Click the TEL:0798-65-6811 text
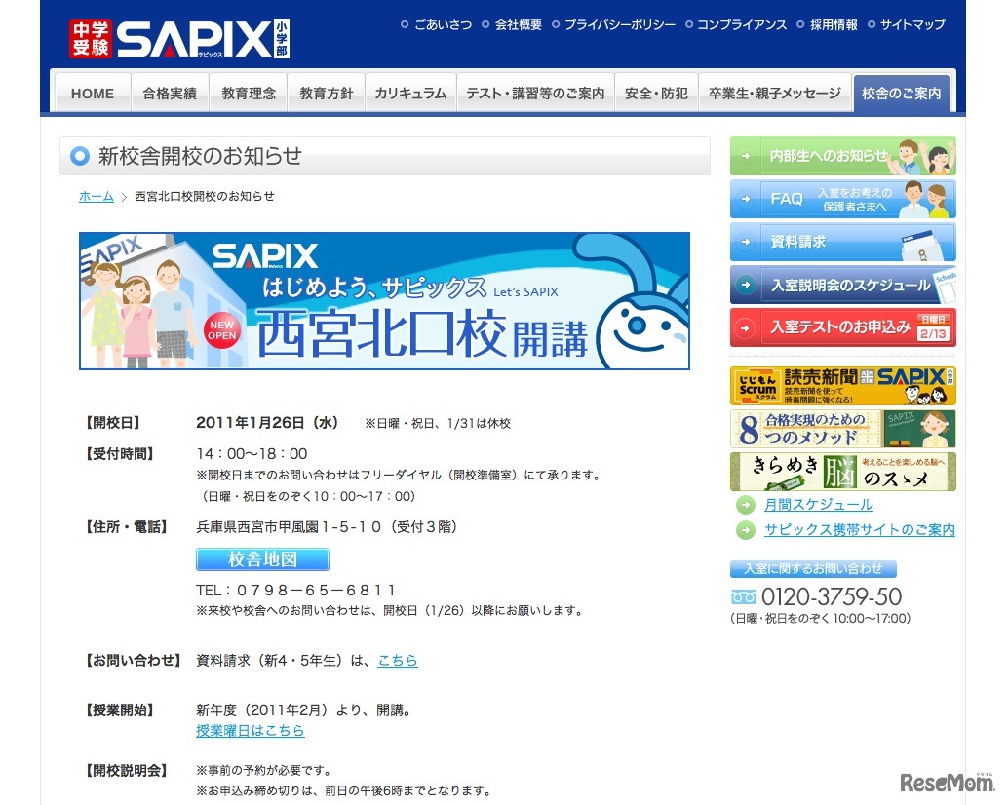The height and width of the screenshot is (805, 1008). click(x=295, y=590)
